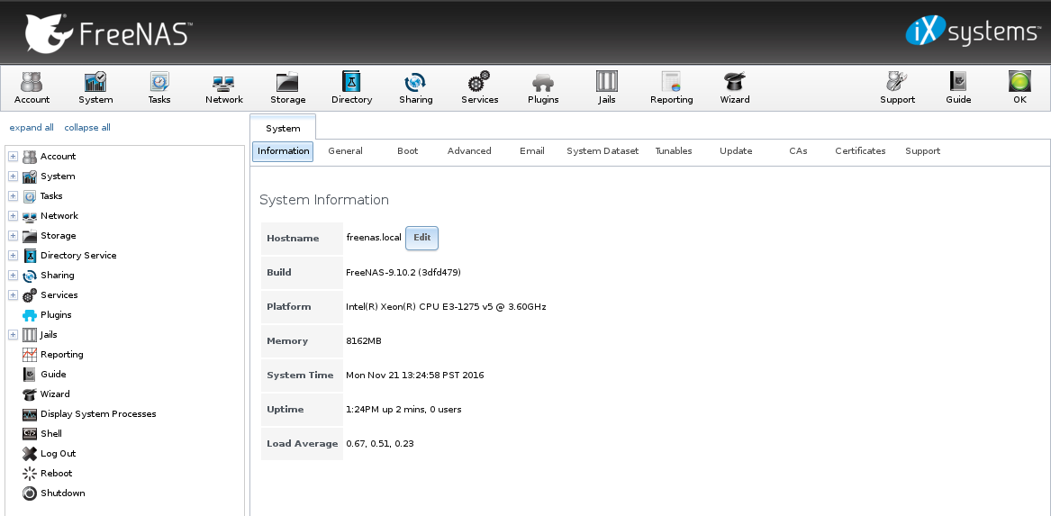
Task: Edit the hostname freenas.local
Action: 421,238
